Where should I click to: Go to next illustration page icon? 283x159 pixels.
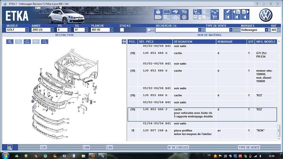[245, 12]
